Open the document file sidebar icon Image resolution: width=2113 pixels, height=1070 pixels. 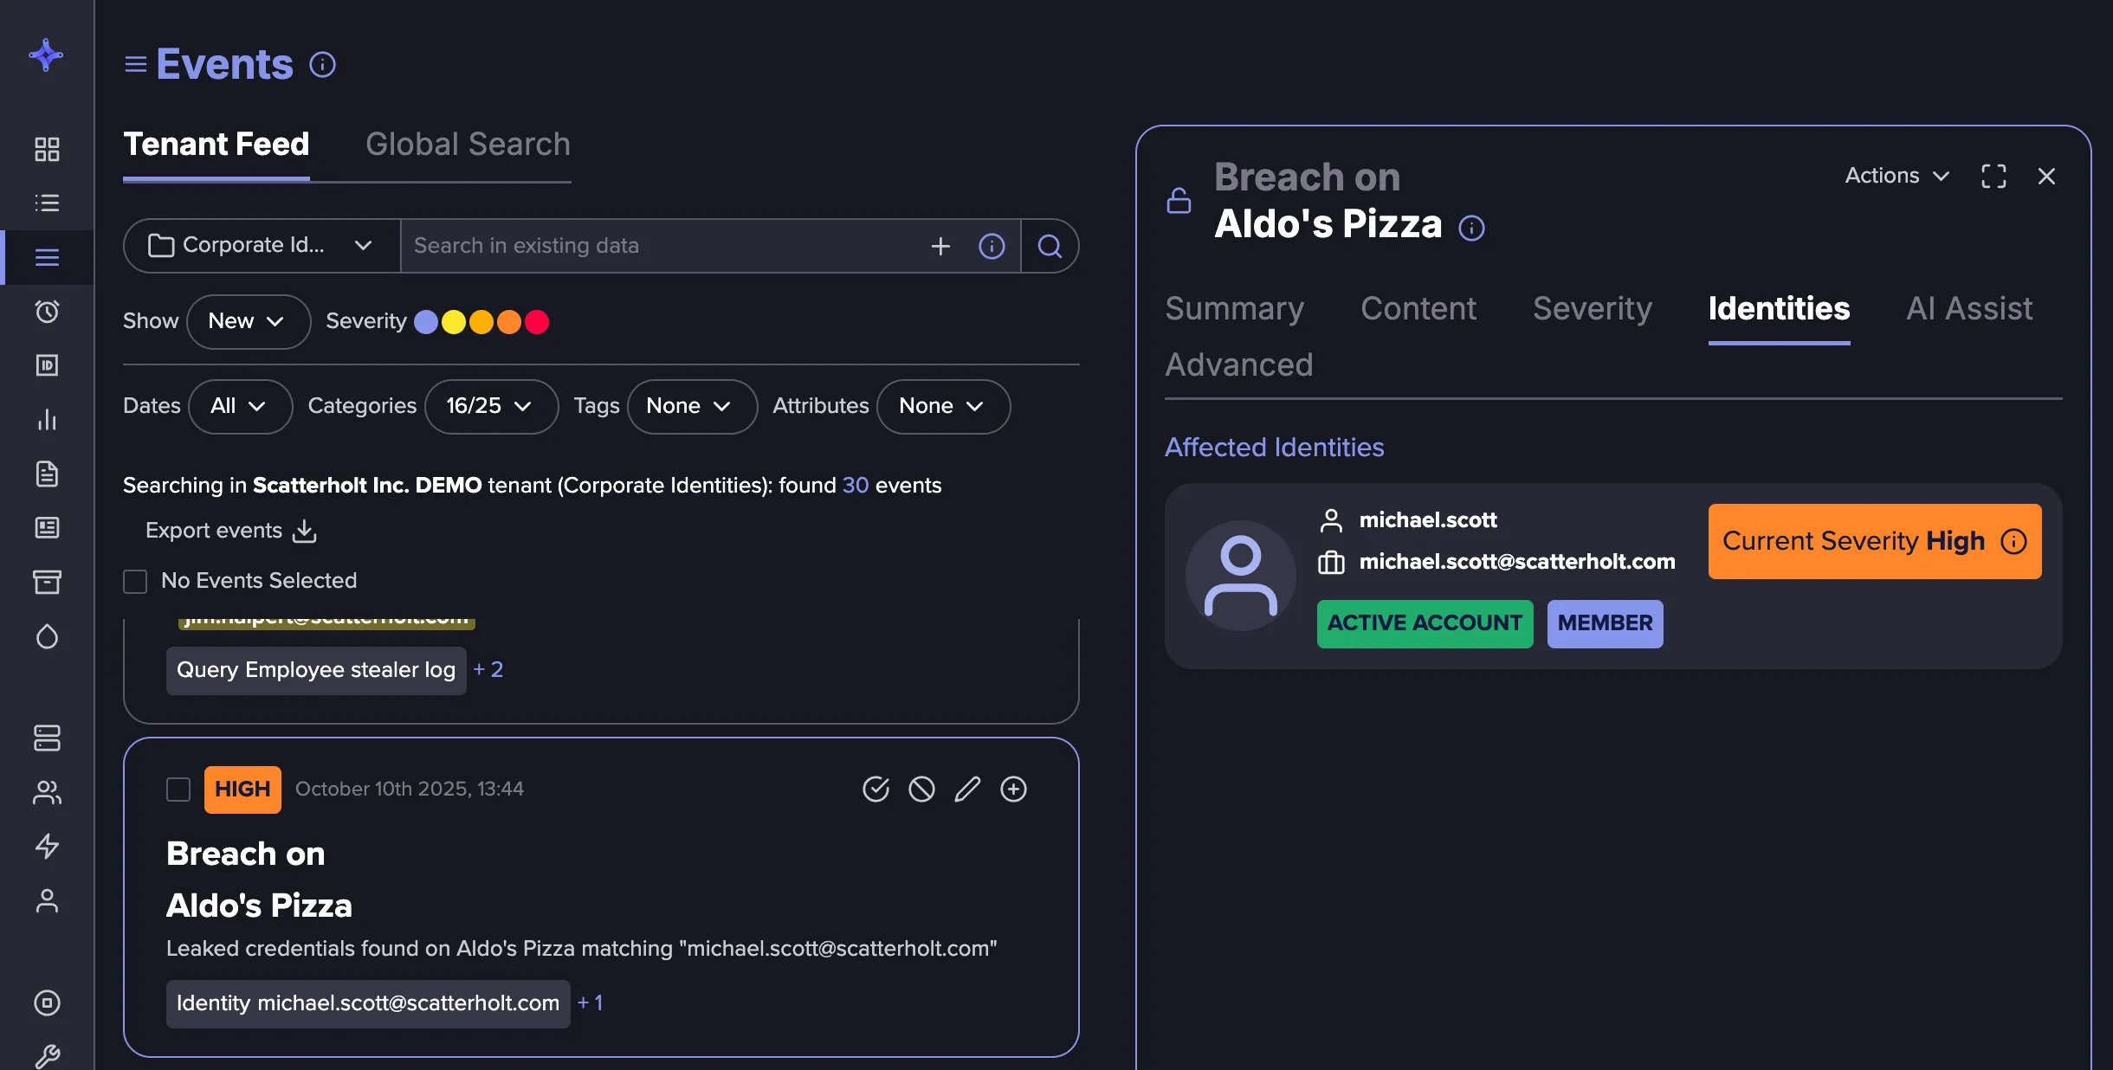(x=47, y=474)
